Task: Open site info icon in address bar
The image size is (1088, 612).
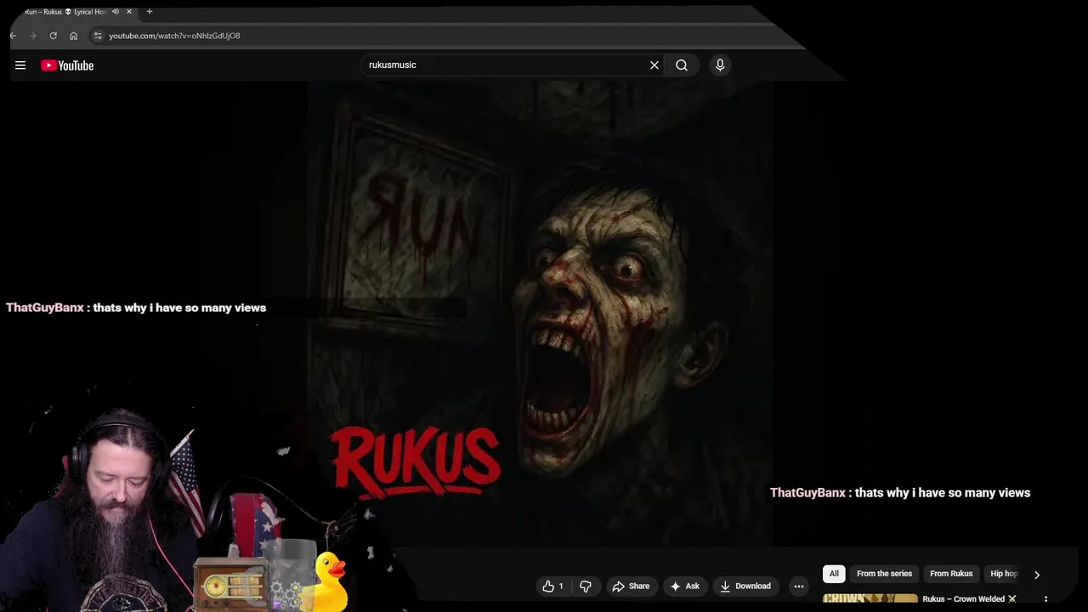Action: click(x=98, y=36)
